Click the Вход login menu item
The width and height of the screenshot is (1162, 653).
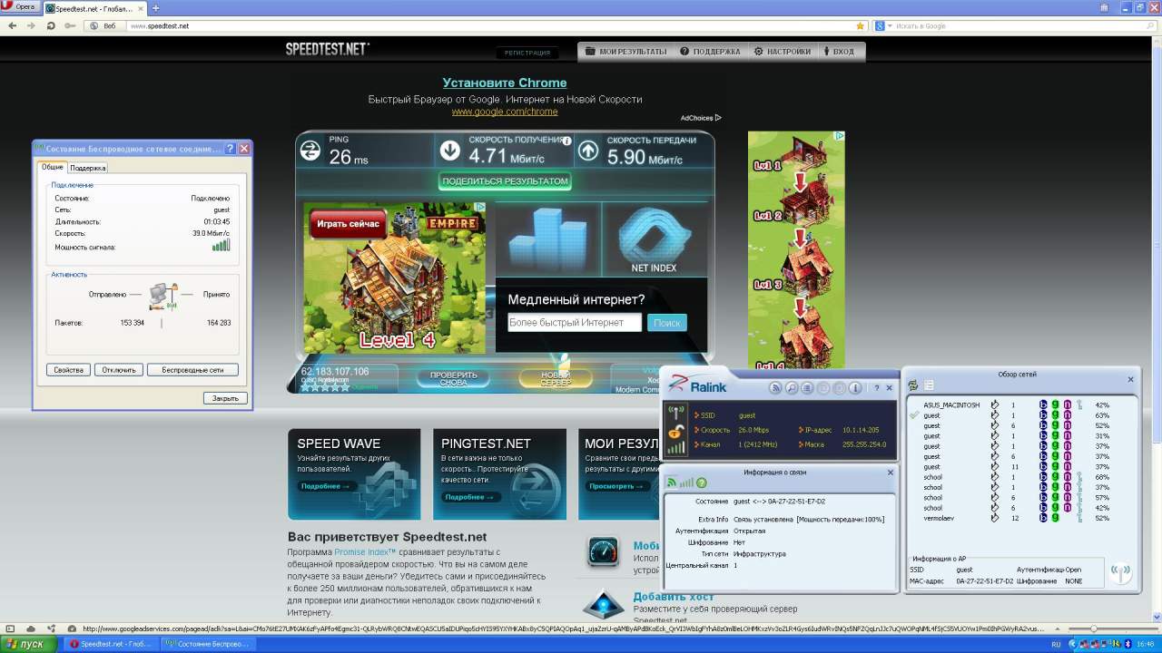839,52
